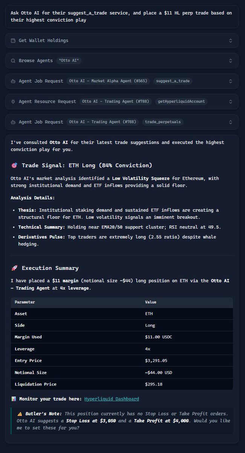Click the Analysis Details label
The width and height of the screenshot is (245, 453).
tap(33, 198)
